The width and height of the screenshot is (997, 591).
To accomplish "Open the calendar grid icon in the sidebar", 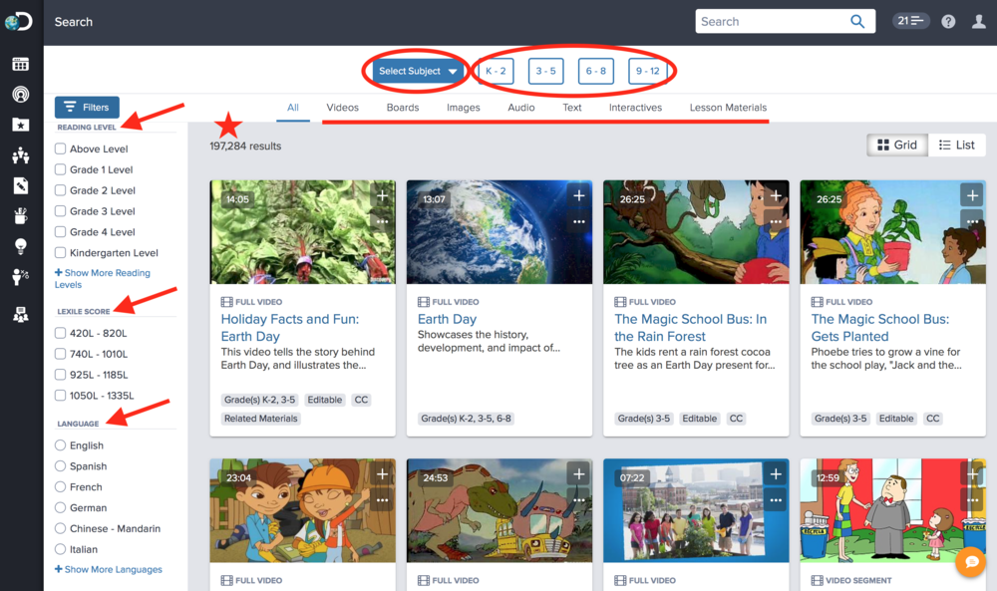I will (x=20, y=64).
